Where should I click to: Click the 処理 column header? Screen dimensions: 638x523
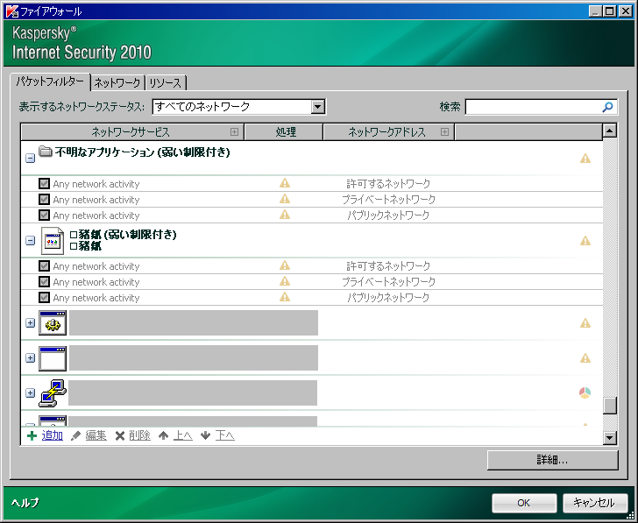click(284, 132)
